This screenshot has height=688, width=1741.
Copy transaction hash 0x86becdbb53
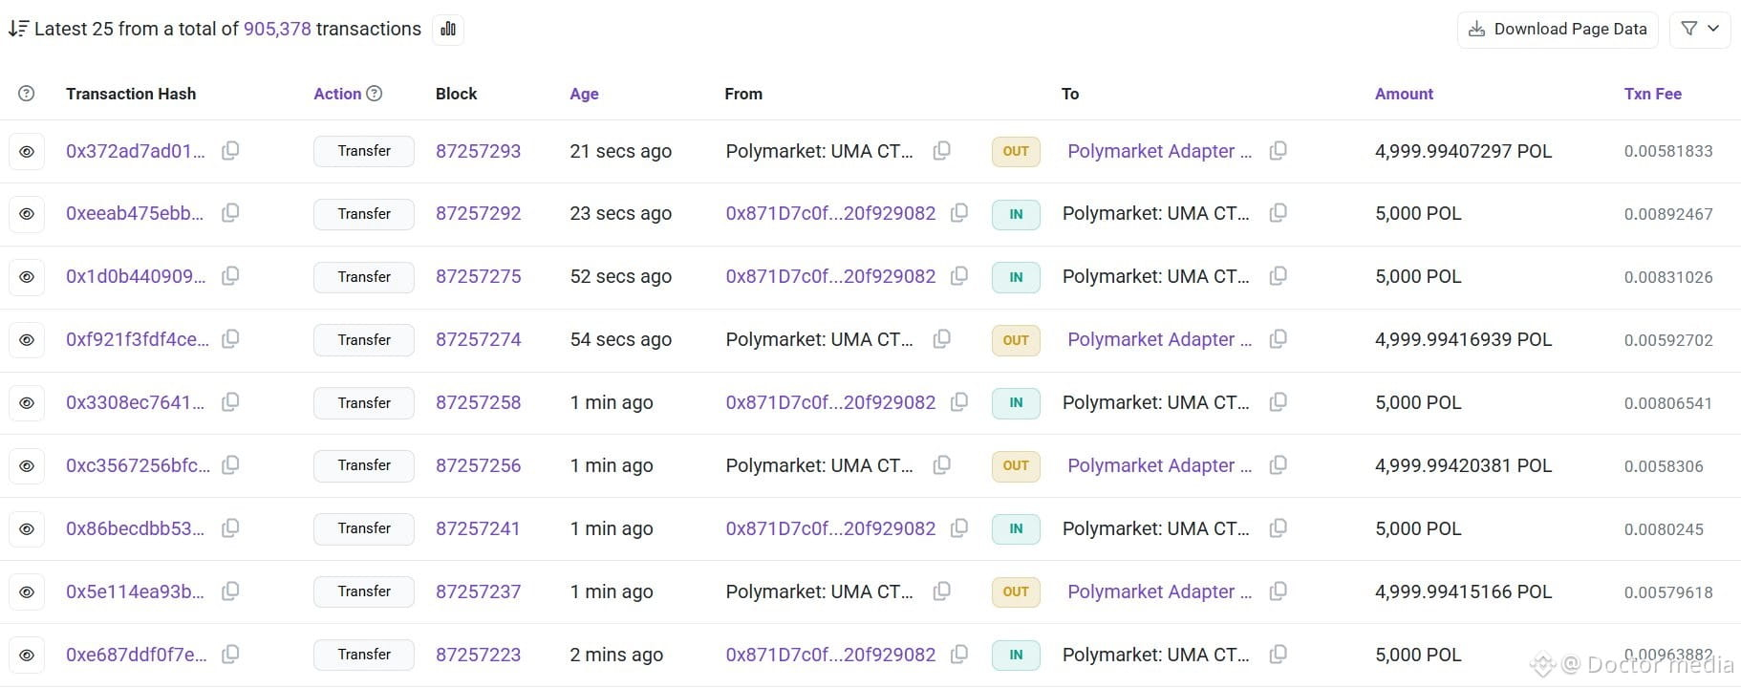(230, 528)
